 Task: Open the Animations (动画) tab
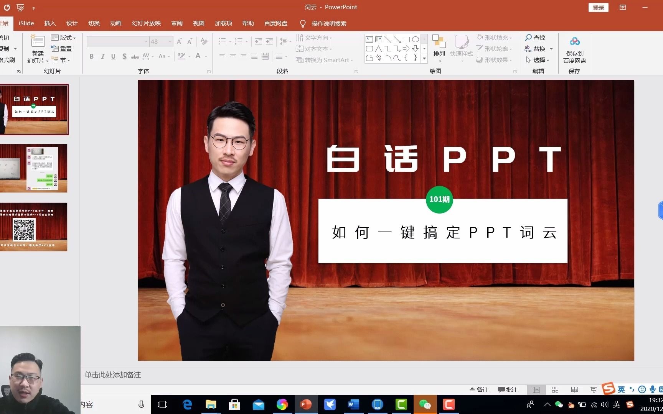click(x=116, y=23)
